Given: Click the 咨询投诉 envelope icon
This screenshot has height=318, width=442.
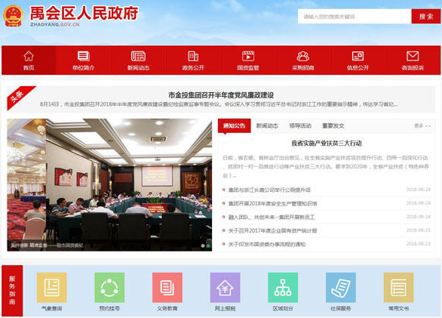Looking at the screenshot, I should (x=413, y=56).
